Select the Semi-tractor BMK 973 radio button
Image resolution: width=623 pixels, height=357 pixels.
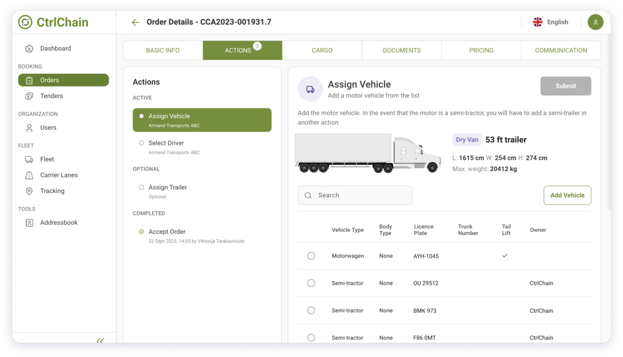[x=311, y=311]
